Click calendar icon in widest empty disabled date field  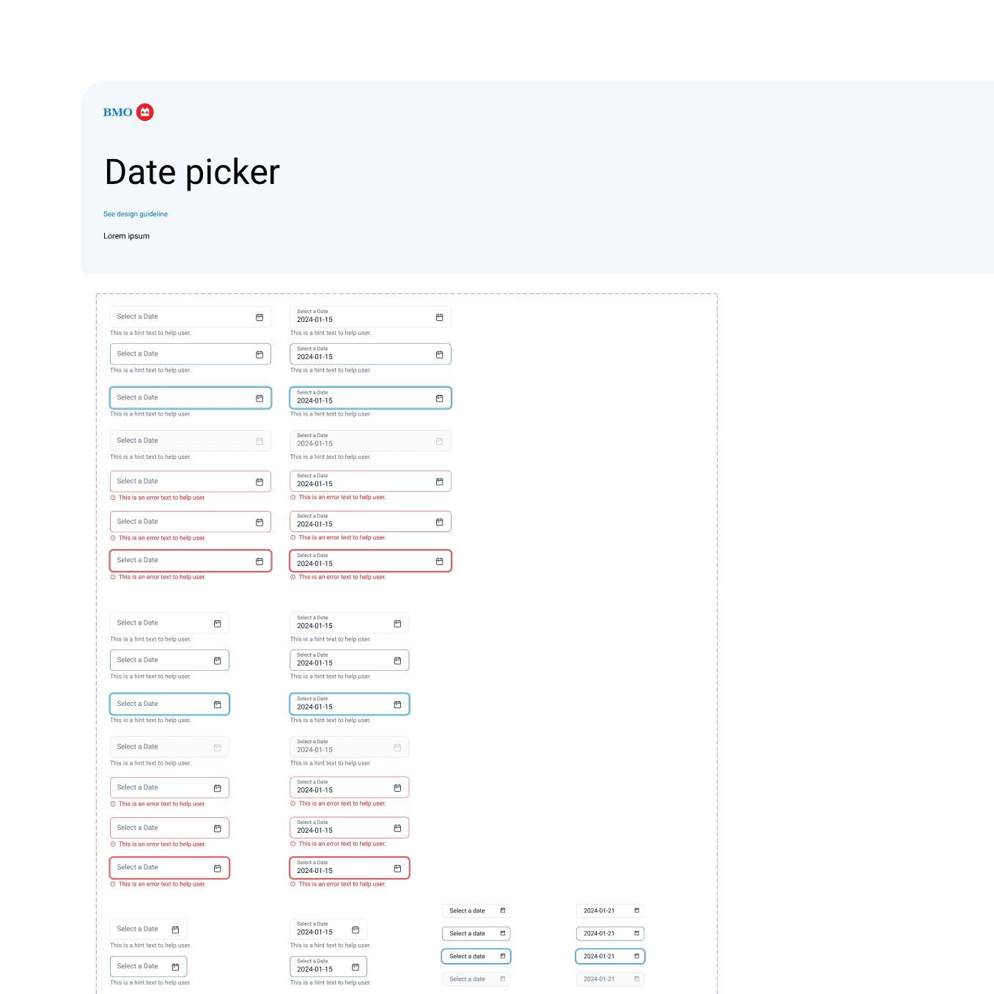(259, 441)
